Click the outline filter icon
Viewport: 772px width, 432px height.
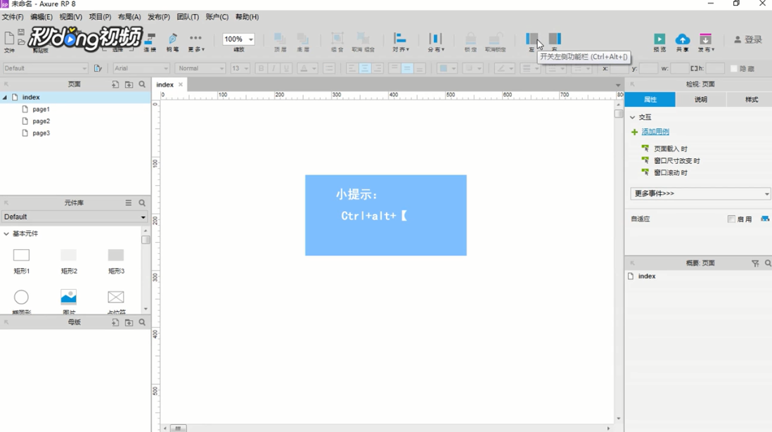[755, 264]
